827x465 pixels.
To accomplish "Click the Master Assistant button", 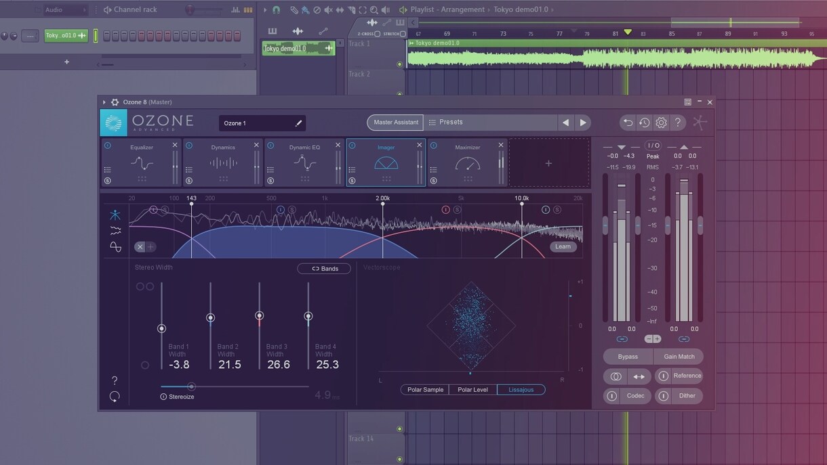I will pyautogui.click(x=395, y=123).
